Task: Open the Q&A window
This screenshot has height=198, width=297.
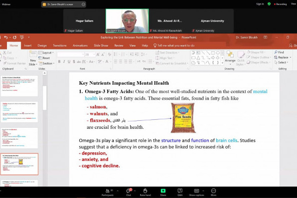Action: click(x=180, y=191)
